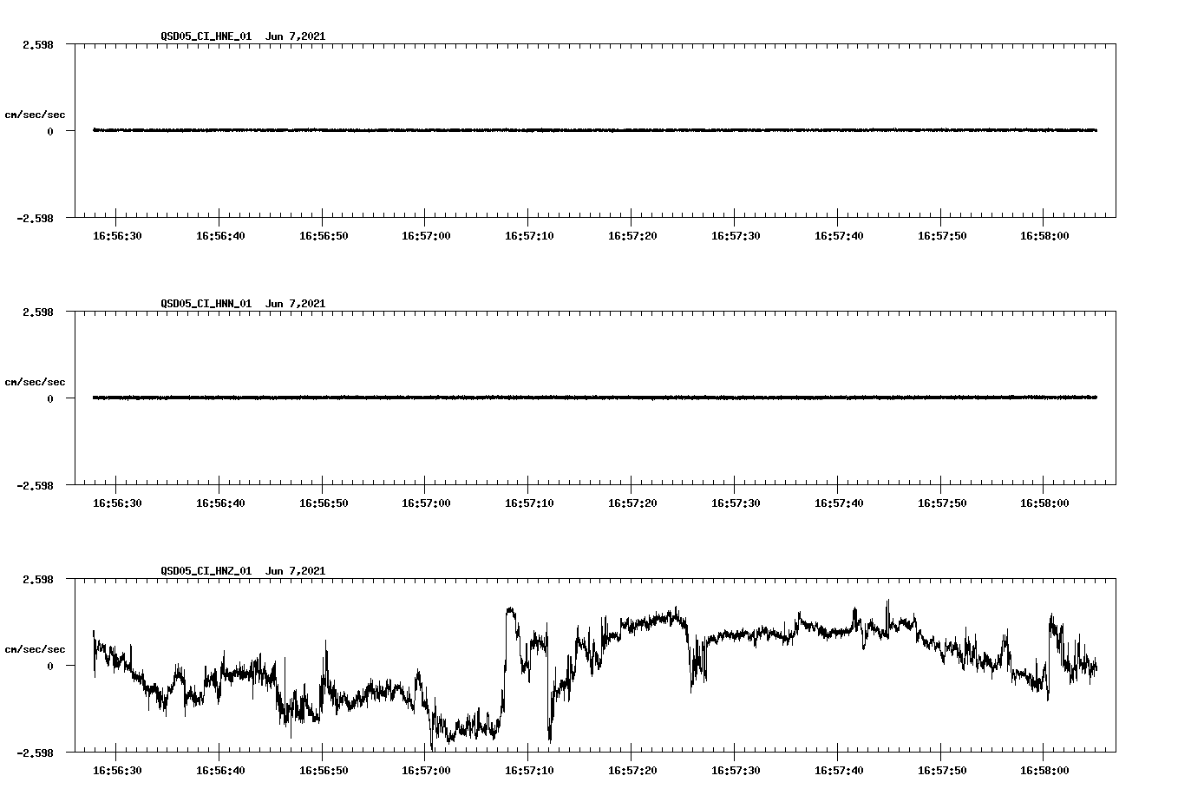The image size is (1178, 802).
Task: Click the 16:57:30 time label under HNE plot
Action: pyautogui.click(x=736, y=236)
